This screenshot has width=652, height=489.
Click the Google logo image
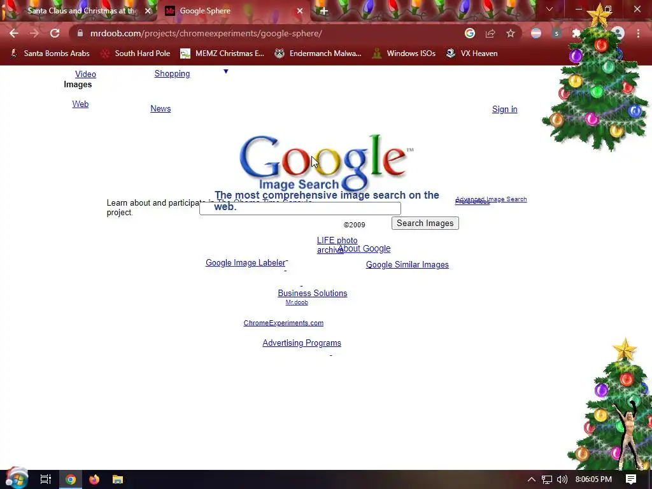pos(326,162)
